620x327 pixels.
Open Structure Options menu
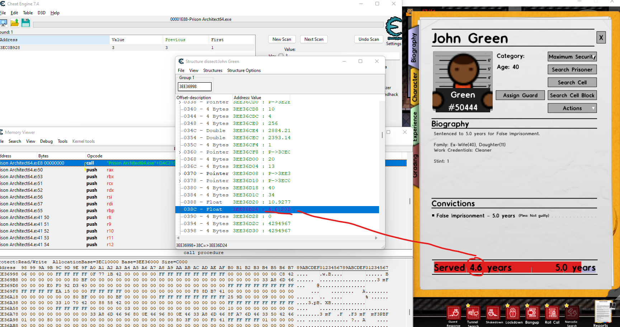click(x=244, y=70)
